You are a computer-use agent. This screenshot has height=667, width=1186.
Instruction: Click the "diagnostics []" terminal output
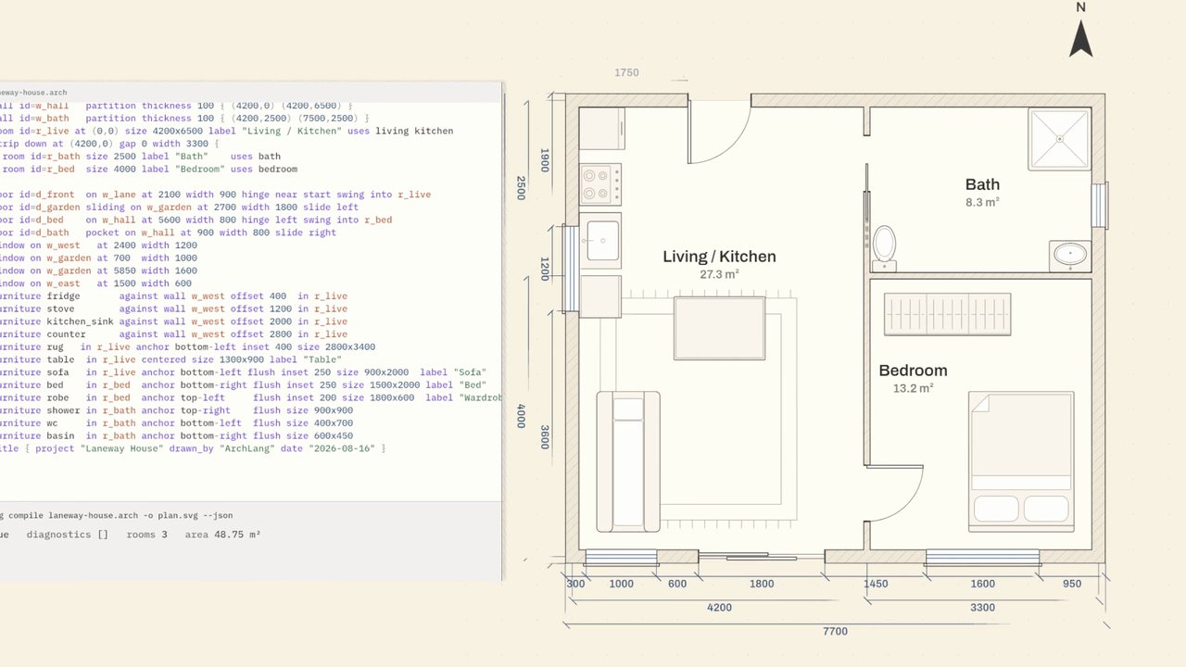tap(67, 535)
